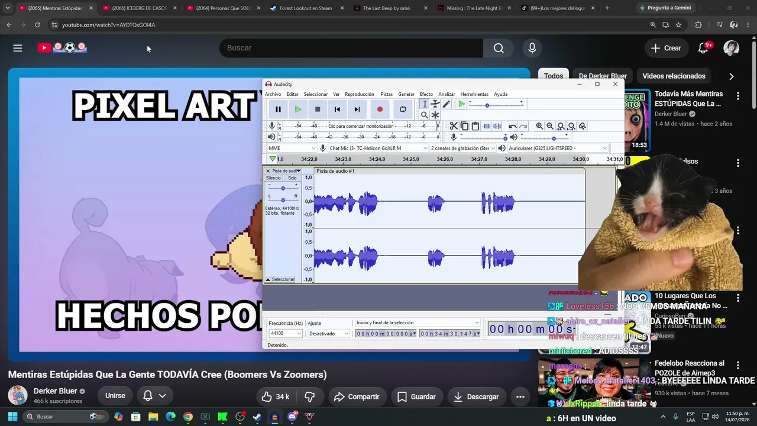The image size is (757, 426).
Task: Click the green Play button in Audacity
Action: (x=298, y=109)
